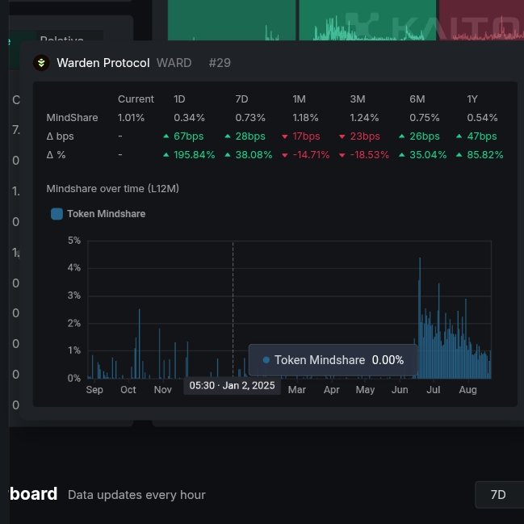This screenshot has height=524, width=524.
Task: Click the 1Y column header
Action: click(x=472, y=99)
